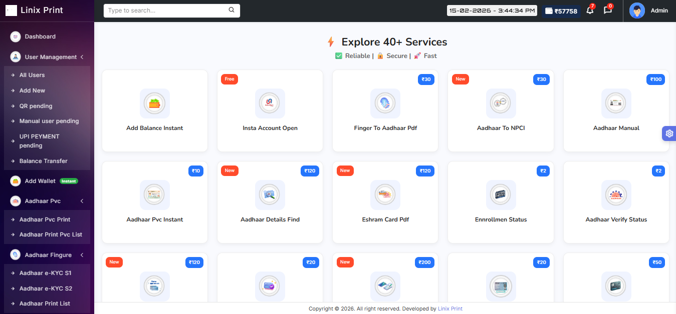Open the Aadhaar Details Find icon

point(270,195)
